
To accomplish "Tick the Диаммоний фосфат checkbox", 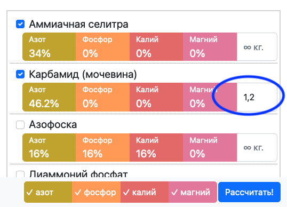I will [20, 174].
